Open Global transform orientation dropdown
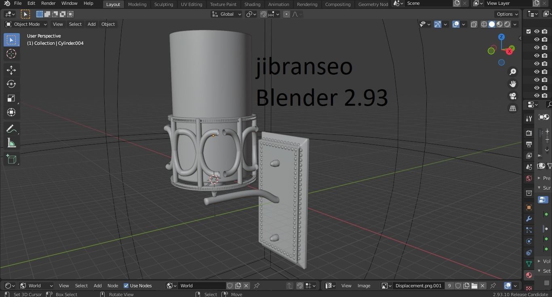 click(226, 14)
